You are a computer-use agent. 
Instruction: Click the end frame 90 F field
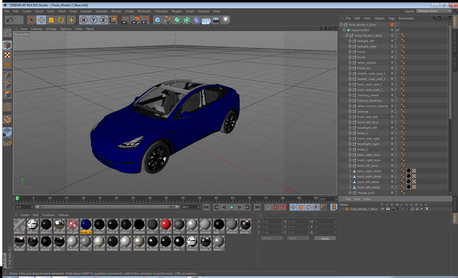pyautogui.click(x=191, y=207)
